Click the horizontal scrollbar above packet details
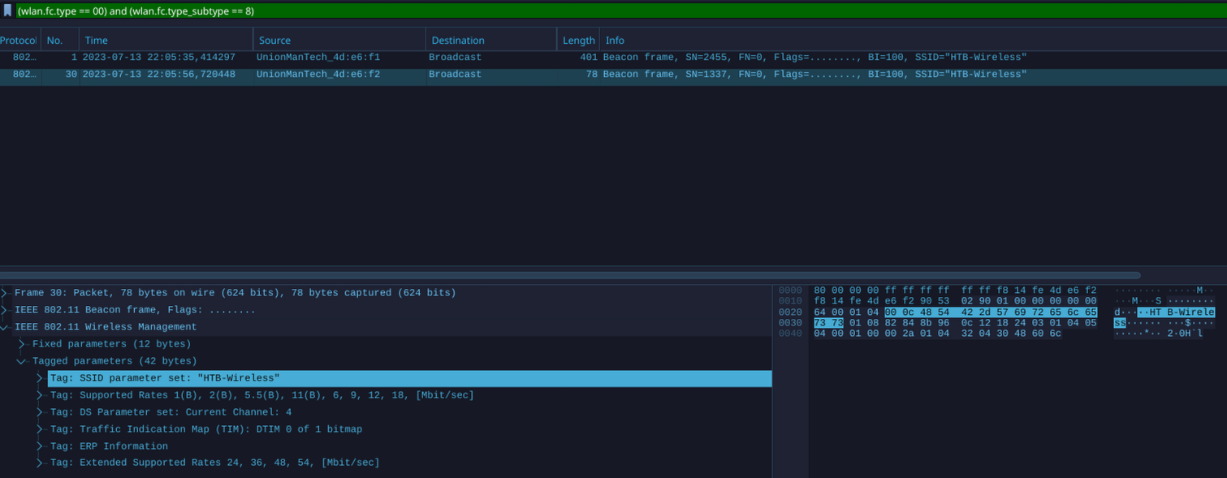Screen dimensions: 1227x478 pyautogui.click(x=568, y=277)
